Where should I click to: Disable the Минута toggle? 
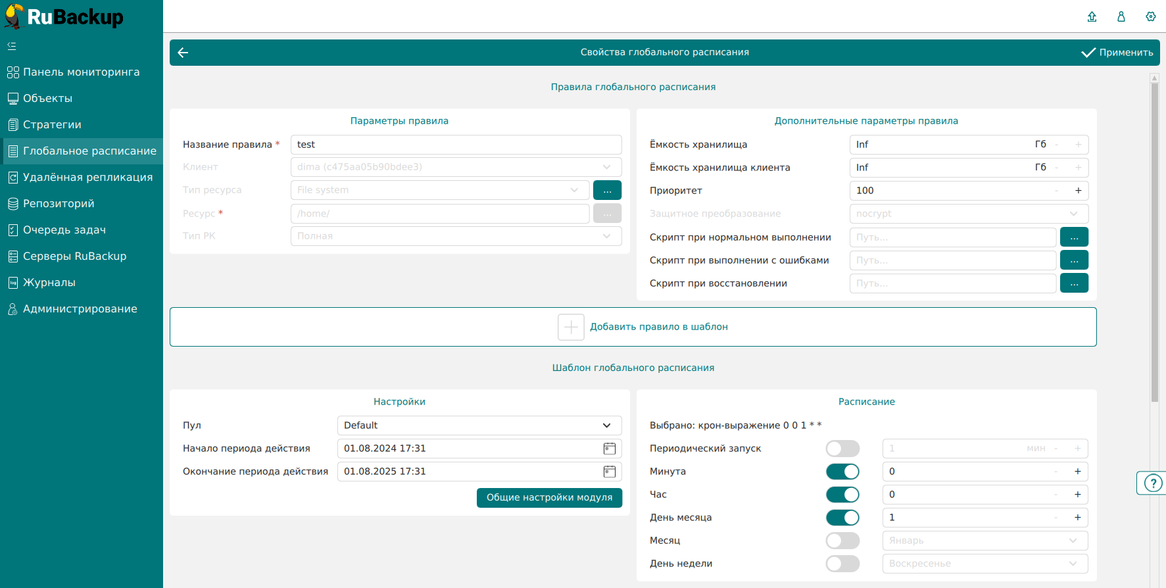point(842,472)
